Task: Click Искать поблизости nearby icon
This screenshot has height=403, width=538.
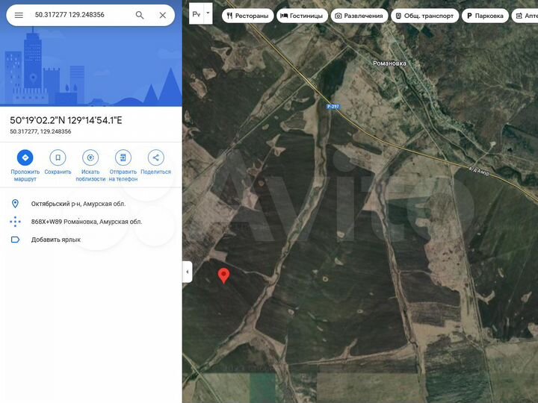Action: click(90, 157)
